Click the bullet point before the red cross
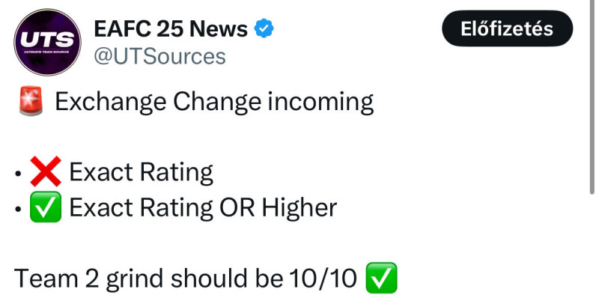 point(19,174)
